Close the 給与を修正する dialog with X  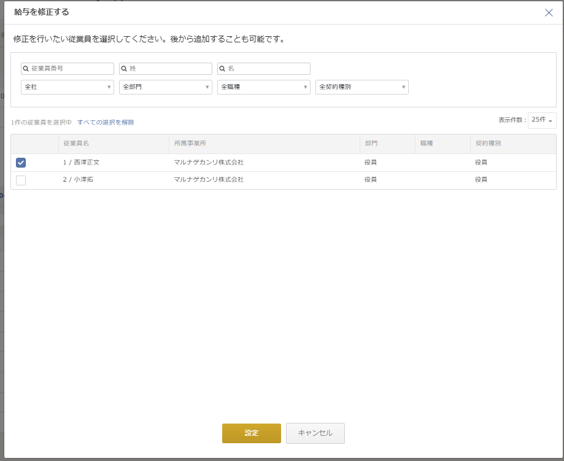coord(549,12)
